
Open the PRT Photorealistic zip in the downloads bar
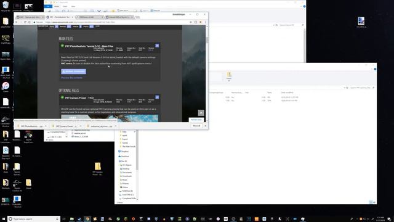30,126
